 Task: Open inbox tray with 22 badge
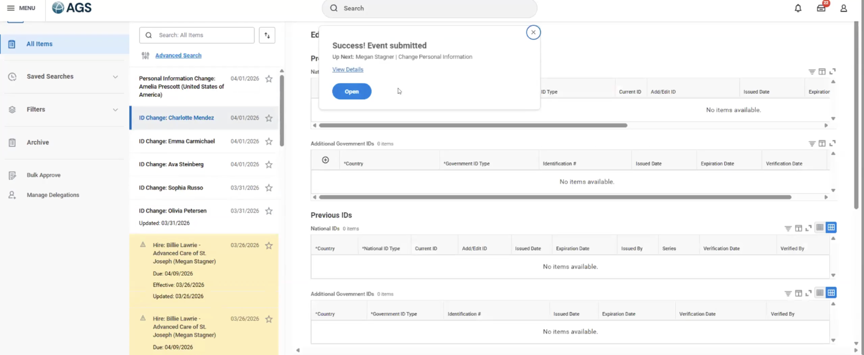822,8
